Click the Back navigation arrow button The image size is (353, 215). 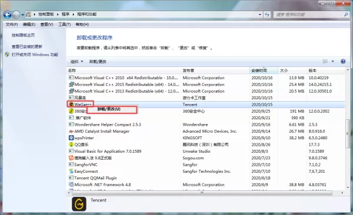click(8, 15)
